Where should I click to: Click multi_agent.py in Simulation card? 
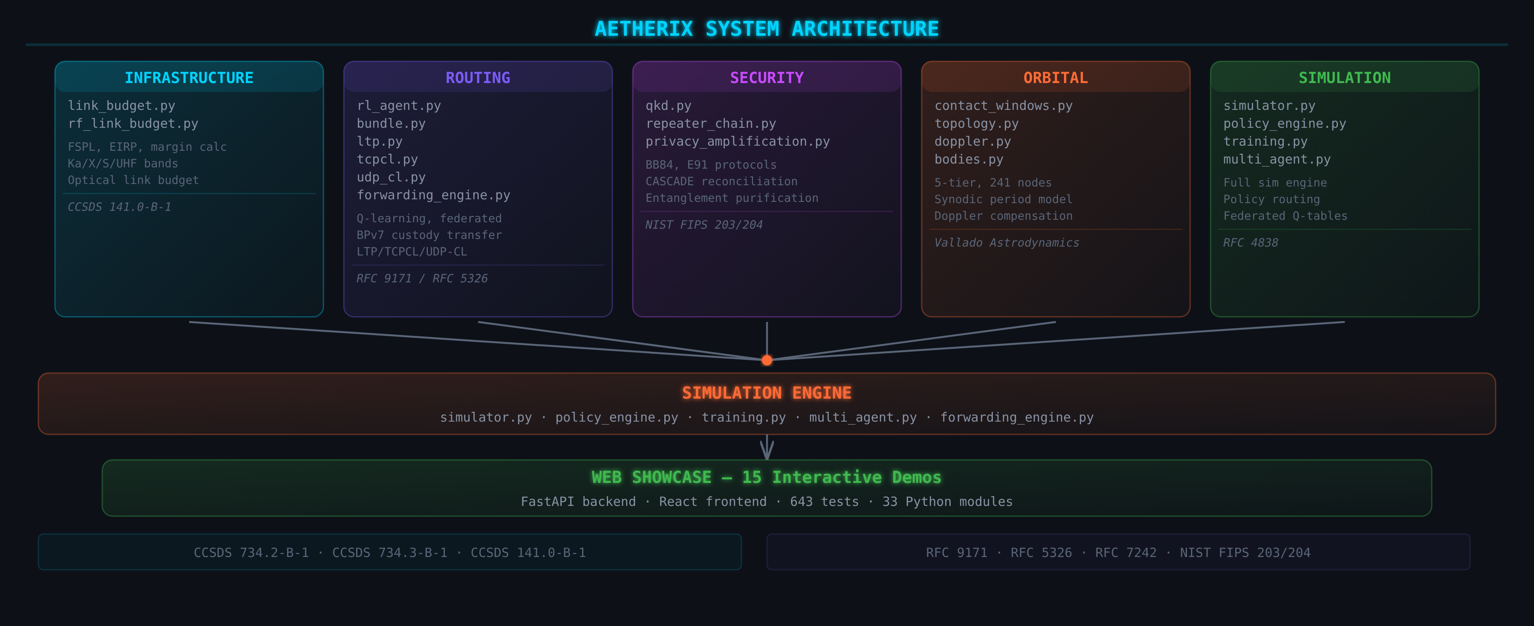[x=1277, y=159]
